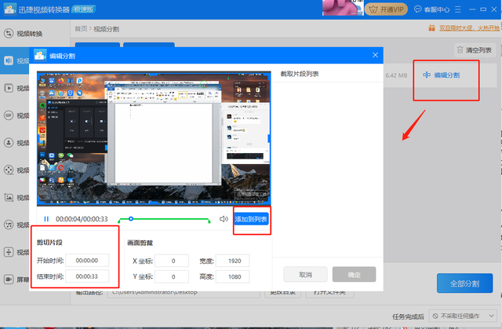Click the 全部分割 button
Screen dimensions: 502x329
click(x=465, y=283)
